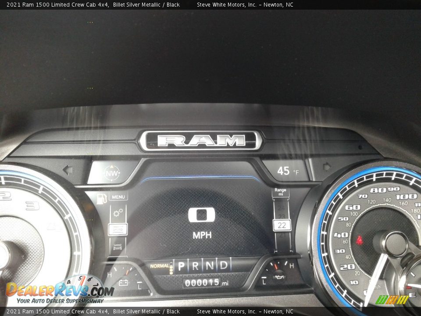Open the MENU label

coord(118,196)
